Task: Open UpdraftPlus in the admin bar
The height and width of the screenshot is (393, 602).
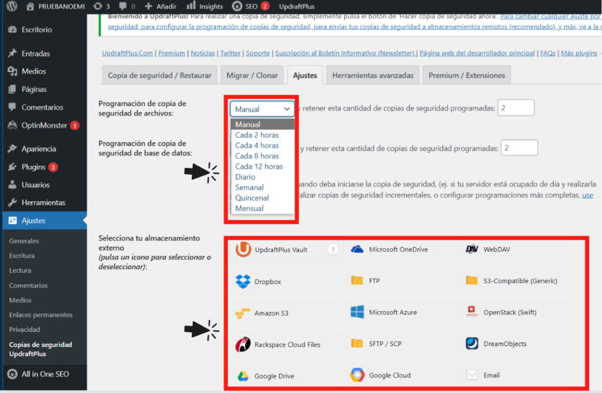Action: 296,6
